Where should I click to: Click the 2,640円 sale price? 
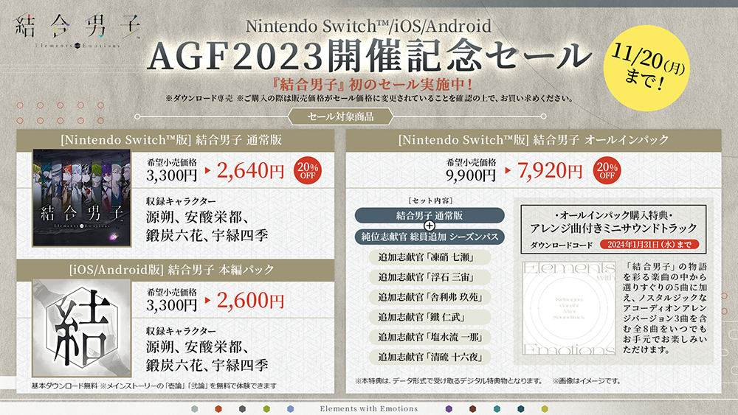(x=250, y=170)
